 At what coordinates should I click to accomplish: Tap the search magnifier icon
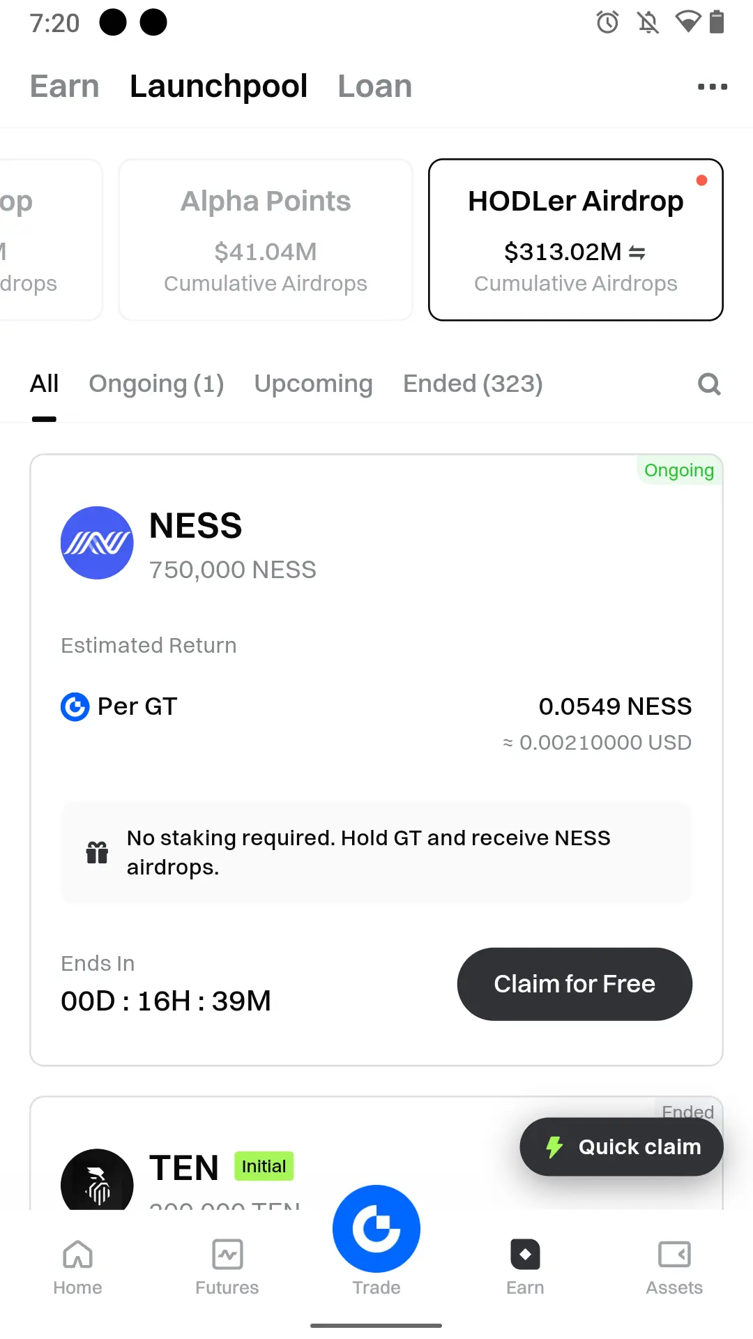pos(709,384)
